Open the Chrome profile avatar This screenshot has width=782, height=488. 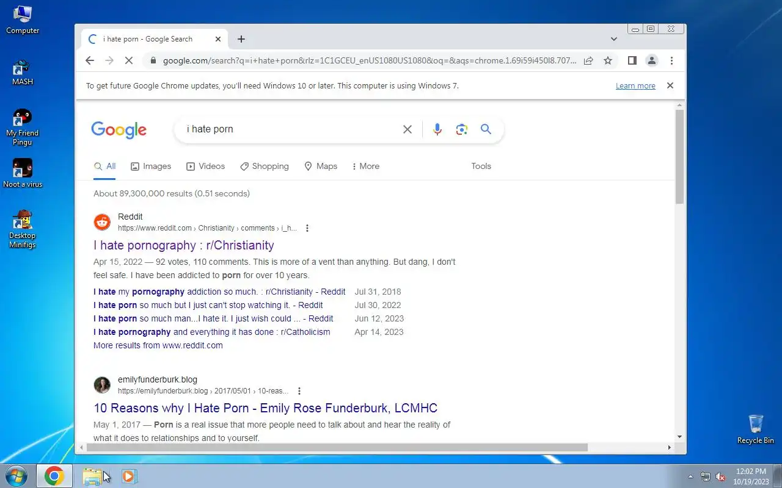coord(652,60)
